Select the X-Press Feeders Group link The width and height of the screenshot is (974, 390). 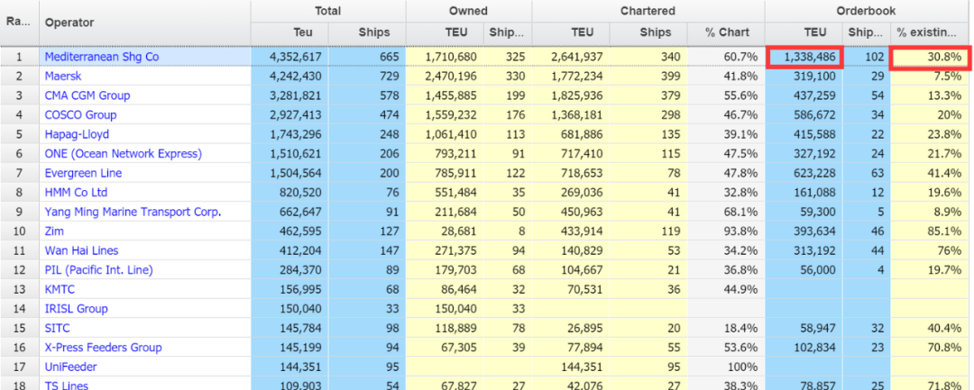click(x=103, y=348)
